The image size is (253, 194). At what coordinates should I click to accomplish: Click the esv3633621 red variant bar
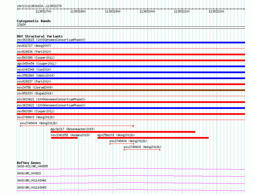pos(131,102)
